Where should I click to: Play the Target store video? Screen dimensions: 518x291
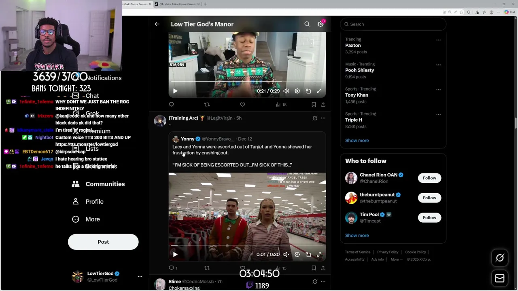click(x=175, y=255)
